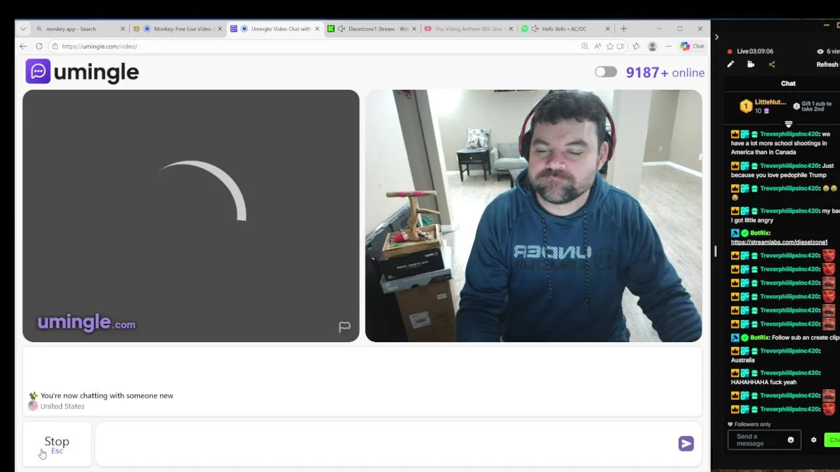
Task: Click the loading stranger video panel
Action: [191, 216]
